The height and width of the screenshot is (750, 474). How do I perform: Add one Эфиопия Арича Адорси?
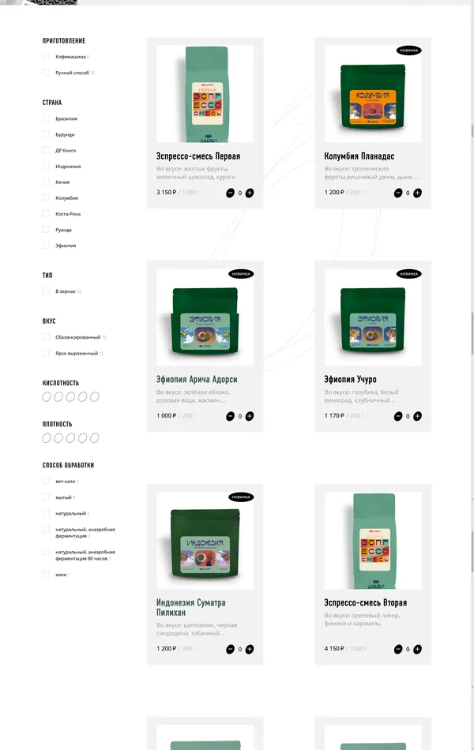click(x=250, y=417)
